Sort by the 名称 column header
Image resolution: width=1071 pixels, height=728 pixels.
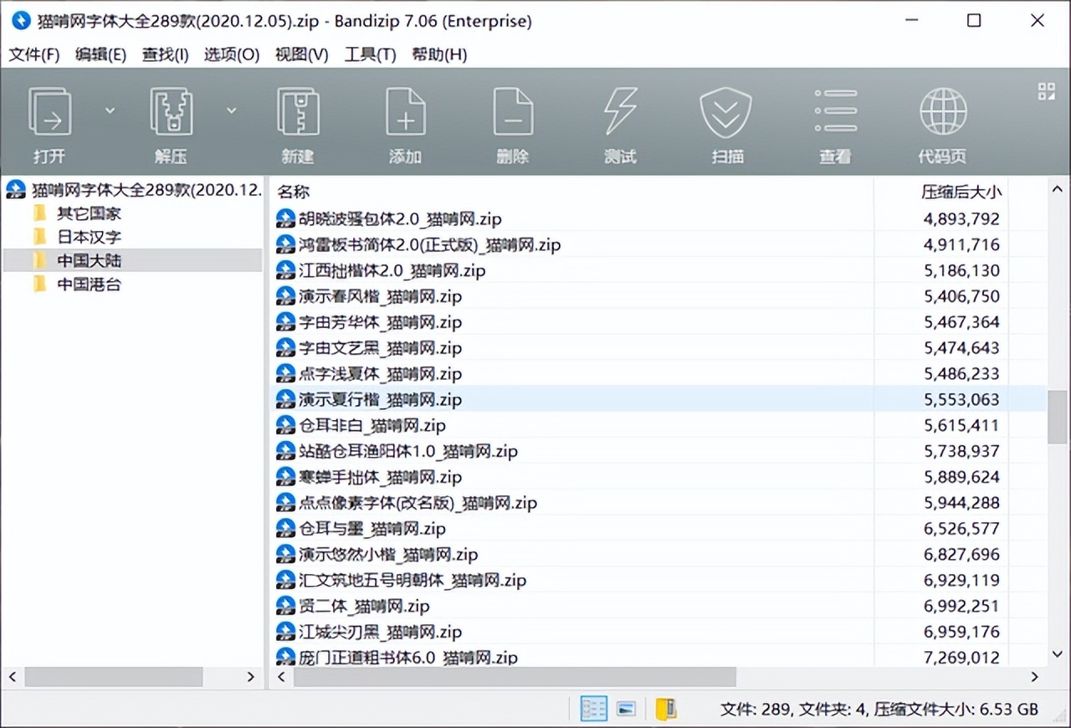(294, 192)
